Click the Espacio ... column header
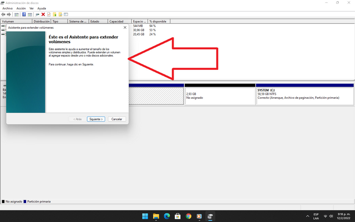 139,21
